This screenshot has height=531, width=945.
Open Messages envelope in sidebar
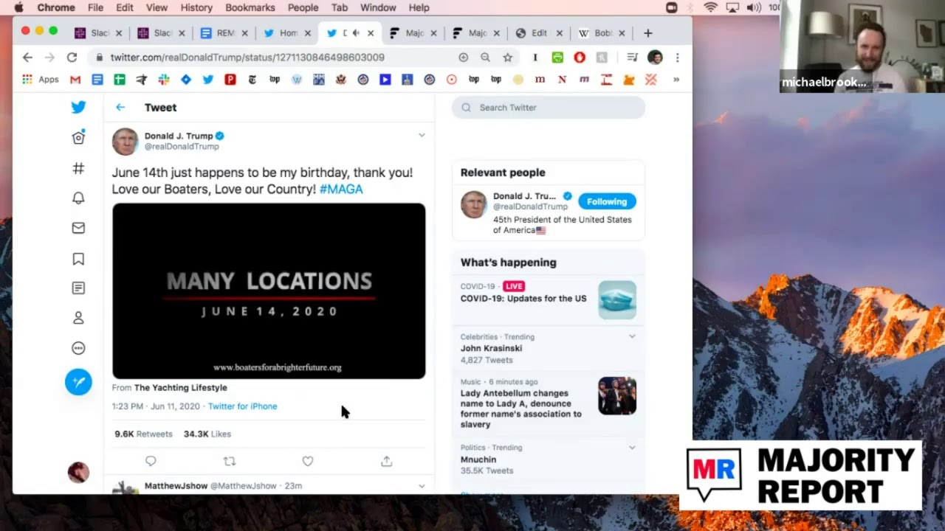[78, 228]
